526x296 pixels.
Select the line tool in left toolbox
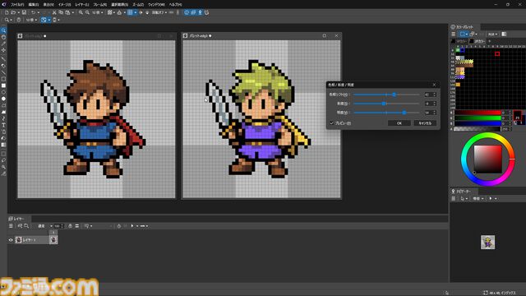pyautogui.click(x=3, y=72)
